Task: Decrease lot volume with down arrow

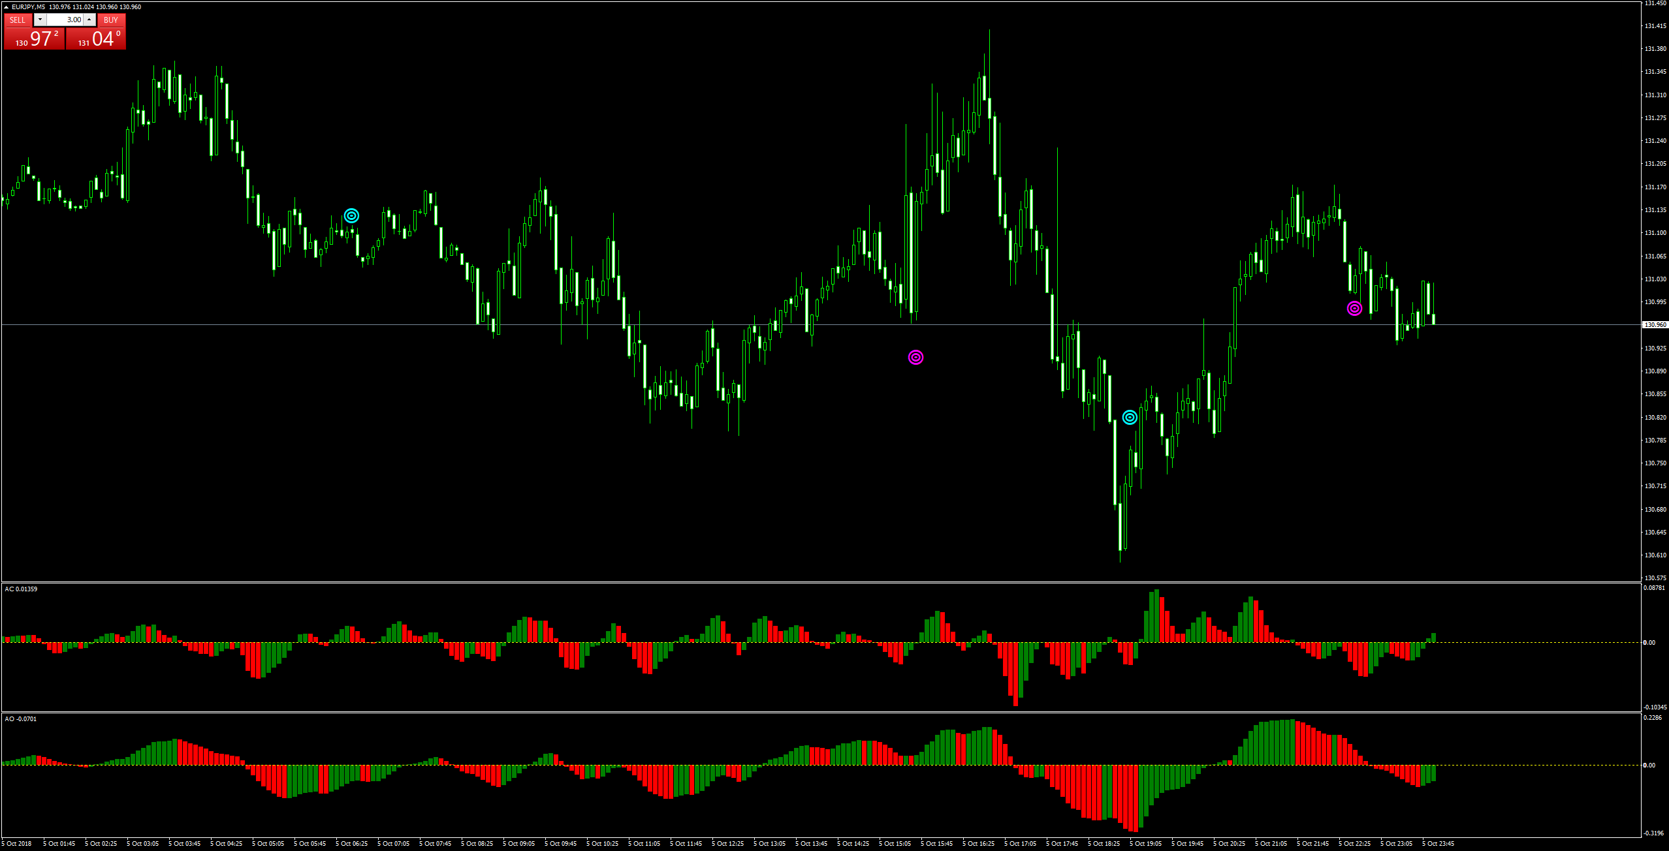Action: (x=40, y=20)
